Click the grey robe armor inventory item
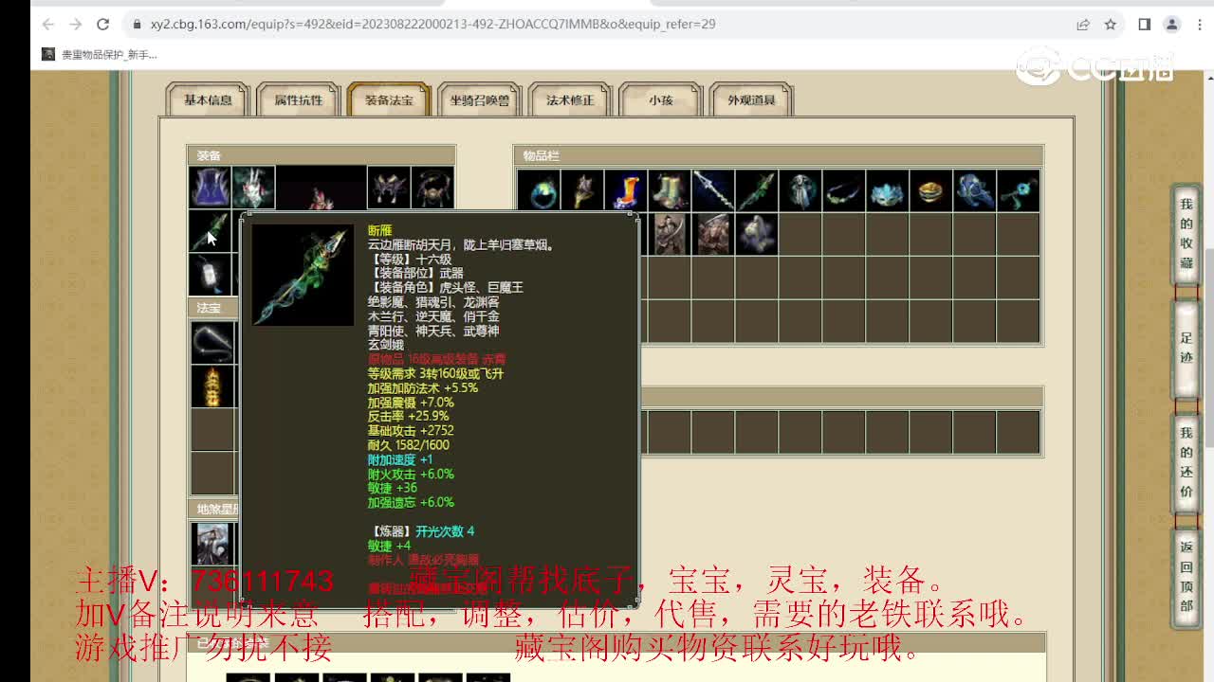The height and width of the screenshot is (682, 1214). tap(800, 190)
